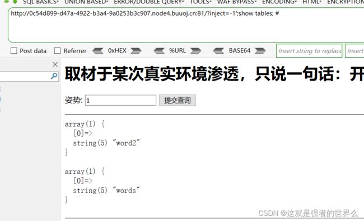Click the 0xHEX label

(117, 50)
